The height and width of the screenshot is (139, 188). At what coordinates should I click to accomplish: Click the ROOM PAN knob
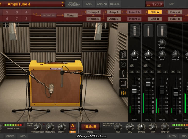coord(162,54)
